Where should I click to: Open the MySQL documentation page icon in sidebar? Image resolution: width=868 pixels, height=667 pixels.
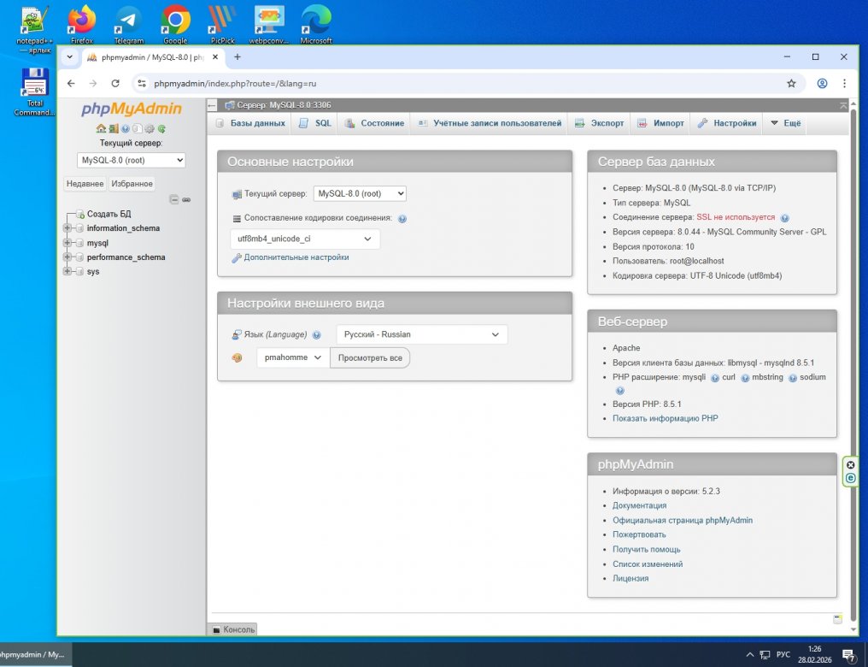pyautogui.click(x=138, y=128)
